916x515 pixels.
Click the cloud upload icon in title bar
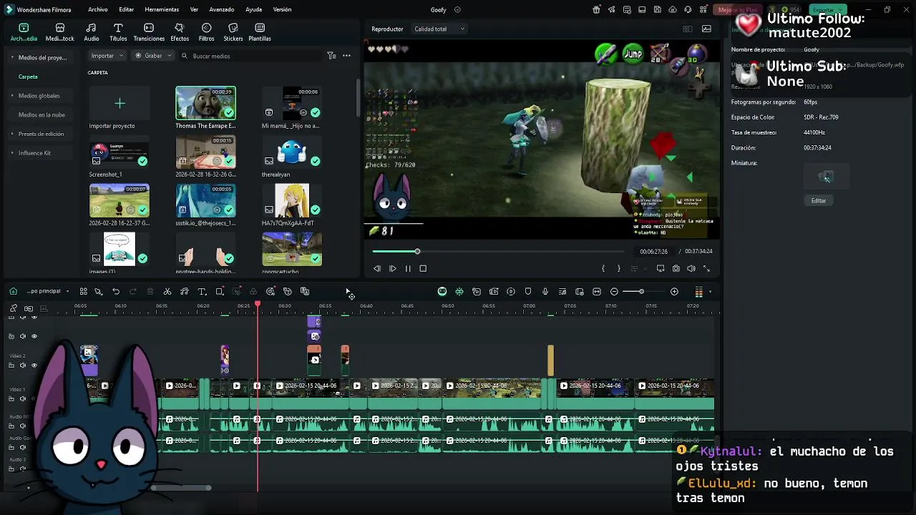click(x=673, y=10)
